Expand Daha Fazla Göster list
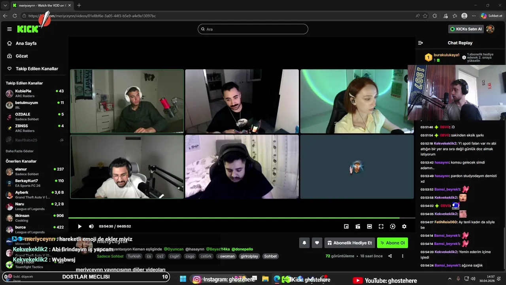 click(20, 151)
